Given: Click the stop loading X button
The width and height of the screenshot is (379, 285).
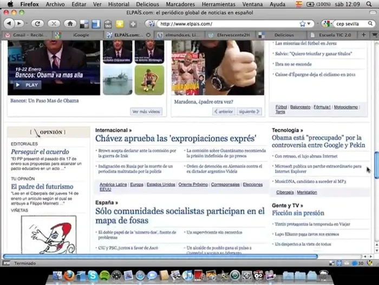Looking at the screenshot, I should (54, 23).
